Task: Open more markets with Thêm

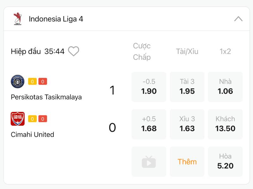Action: (x=187, y=162)
